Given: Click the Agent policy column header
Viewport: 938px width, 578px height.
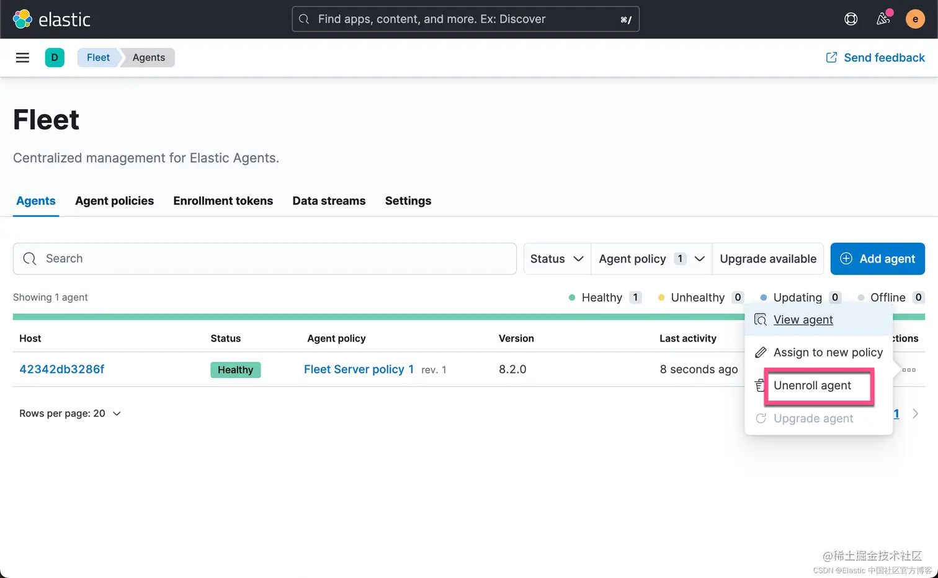Looking at the screenshot, I should pos(336,338).
